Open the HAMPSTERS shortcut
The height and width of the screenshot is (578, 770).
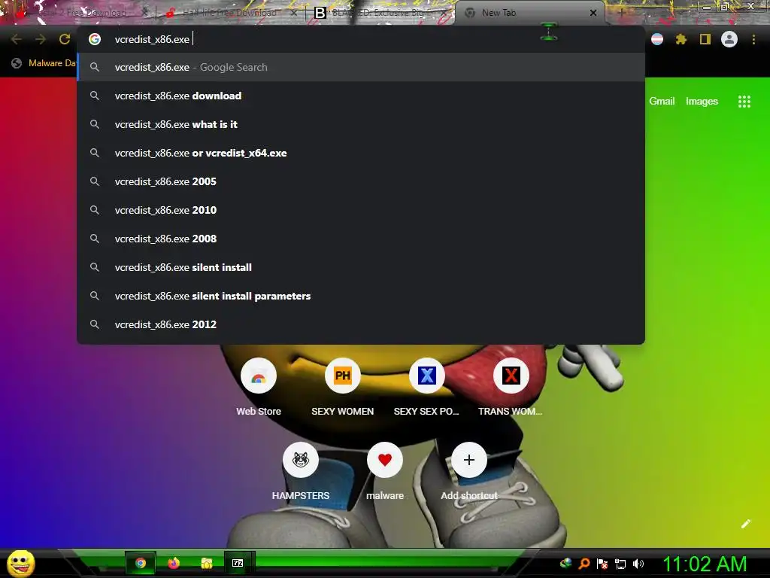coord(301,472)
